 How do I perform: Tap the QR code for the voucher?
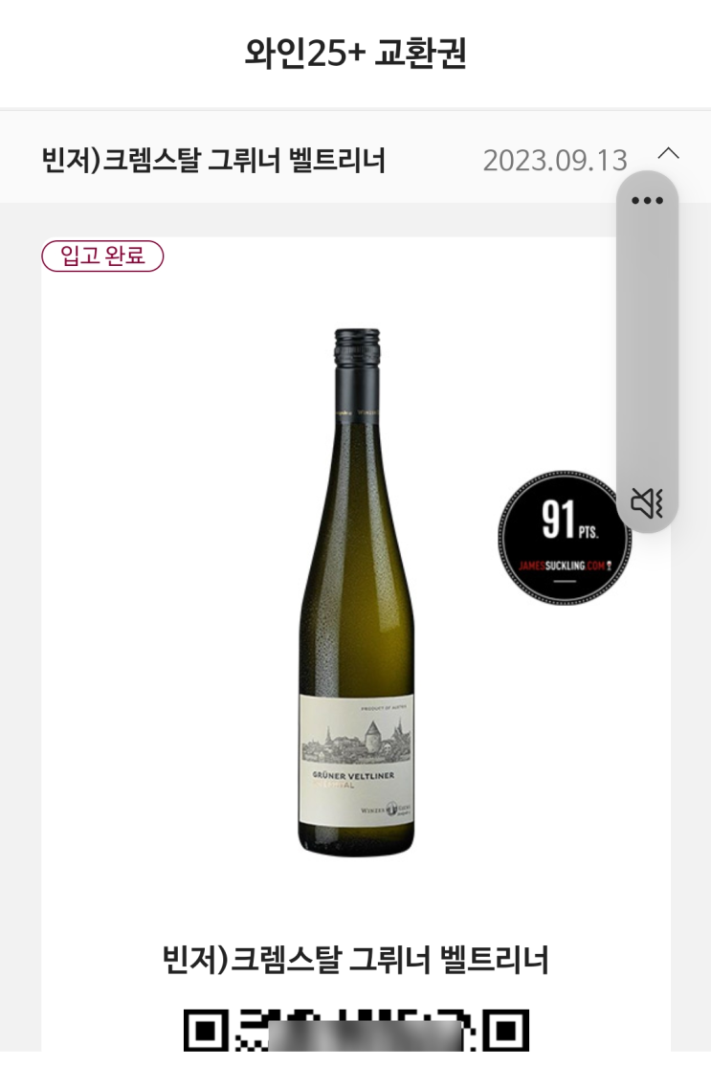tap(356, 1031)
